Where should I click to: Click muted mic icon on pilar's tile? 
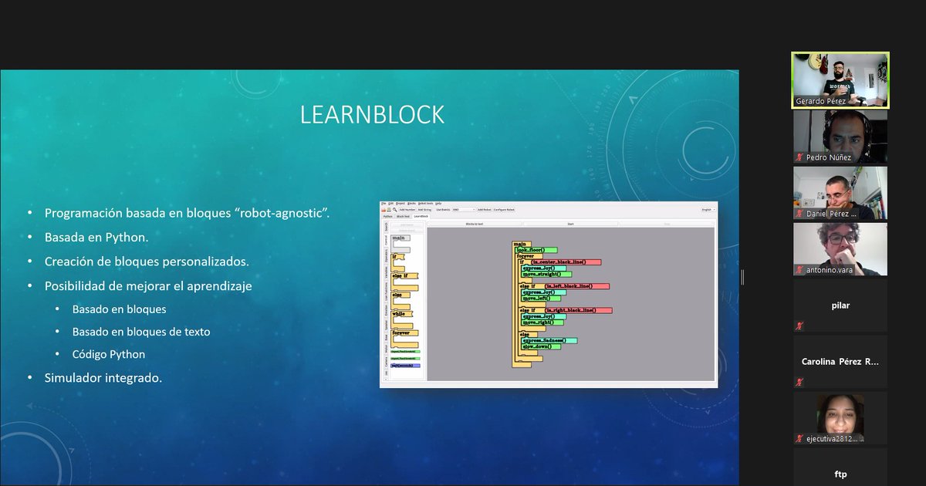tap(799, 326)
